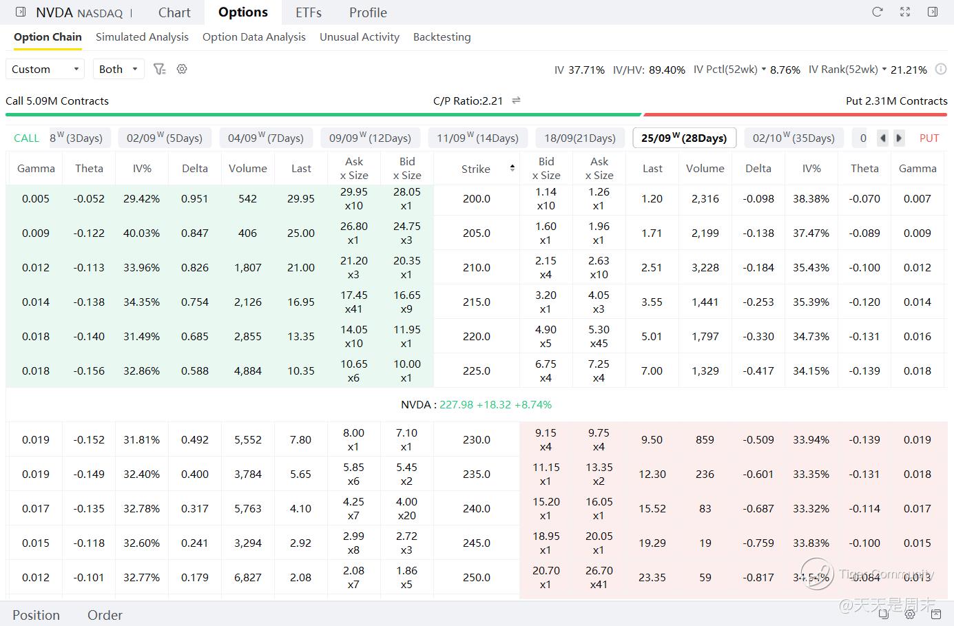The height and width of the screenshot is (626, 954).
Task: Open the Position panel at bottom
Action: (x=36, y=615)
